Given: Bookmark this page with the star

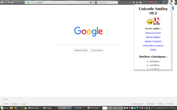Looking at the screenshot, I should point(94,2).
